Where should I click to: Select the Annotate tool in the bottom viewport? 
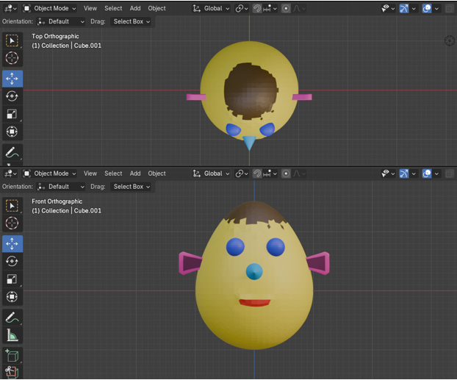[x=12, y=318]
